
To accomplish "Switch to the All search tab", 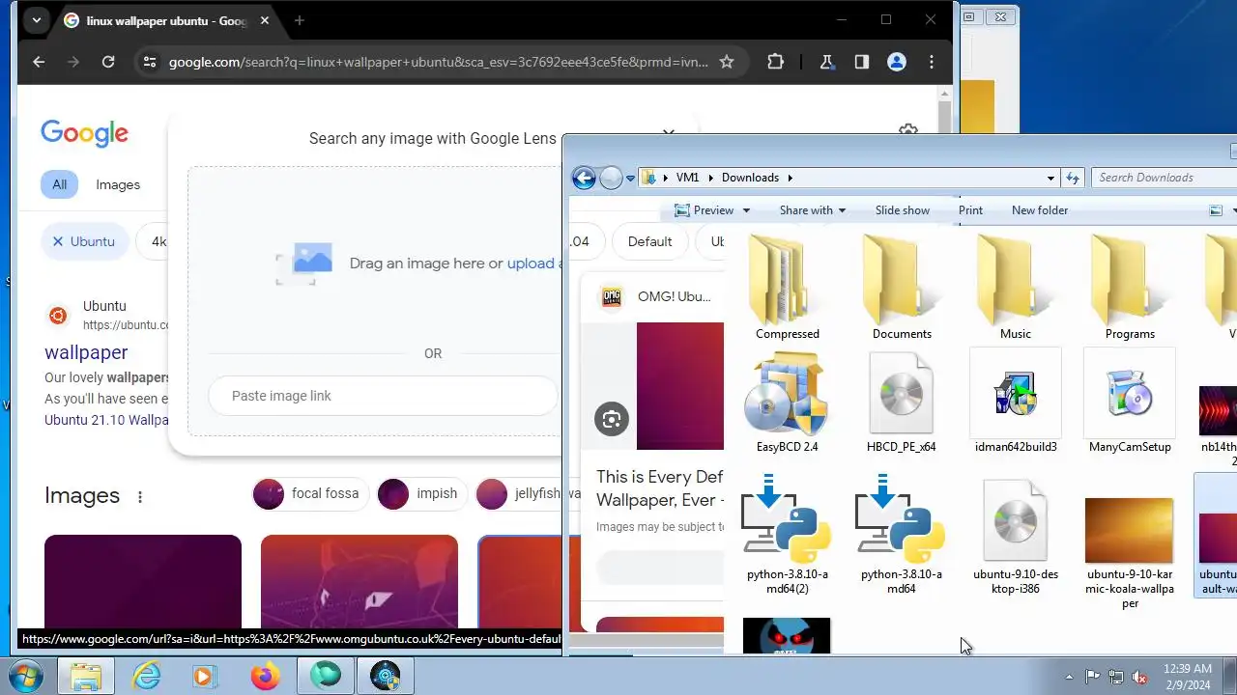I will pos(60,184).
